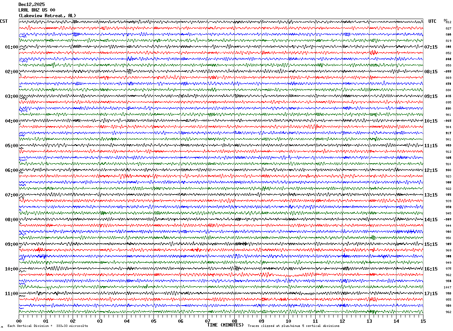Click the DC offset value "819"

point(448,41)
